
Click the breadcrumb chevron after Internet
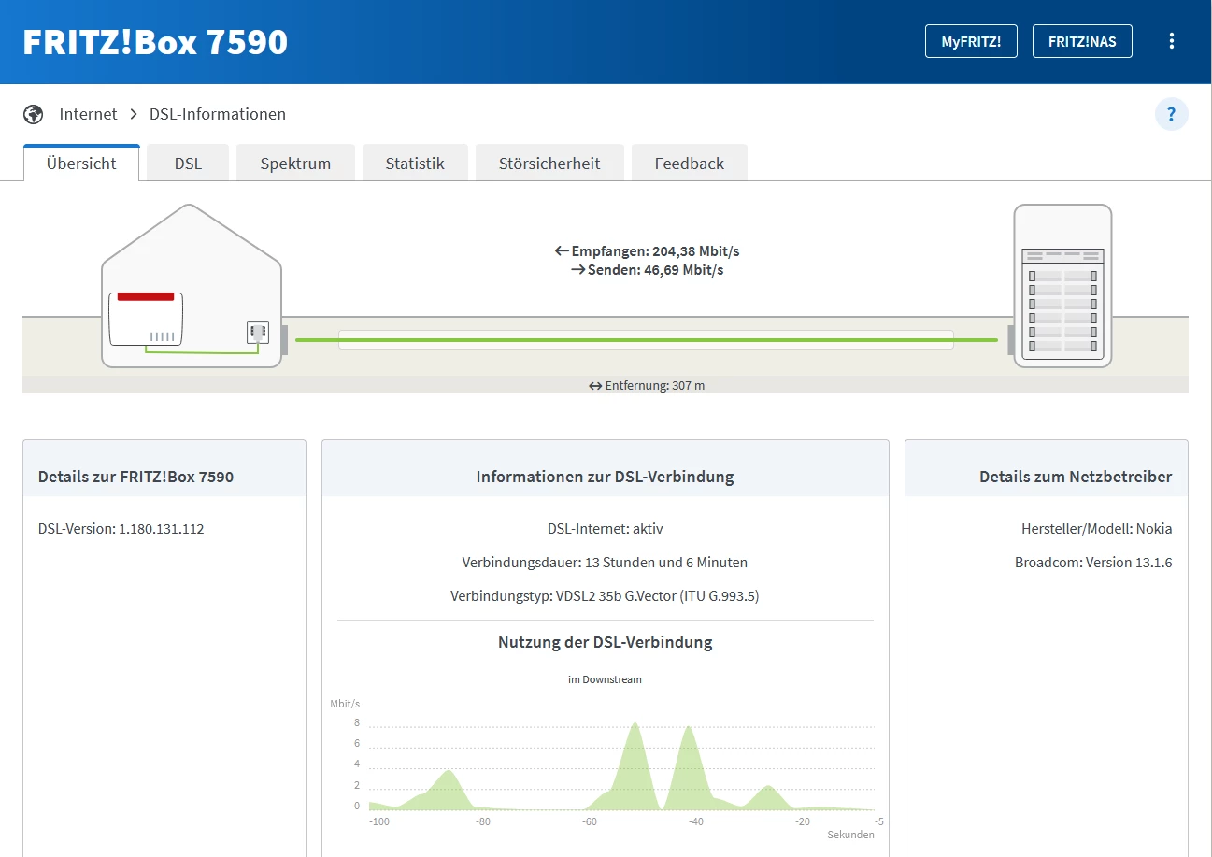[134, 114]
